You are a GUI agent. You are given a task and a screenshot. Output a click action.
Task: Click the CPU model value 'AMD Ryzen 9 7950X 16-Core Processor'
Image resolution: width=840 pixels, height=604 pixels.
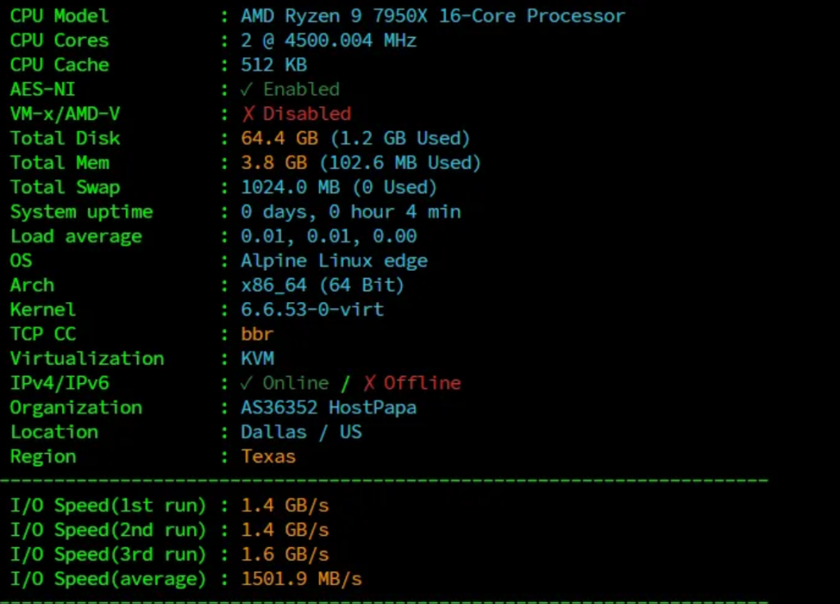click(433, 16)
